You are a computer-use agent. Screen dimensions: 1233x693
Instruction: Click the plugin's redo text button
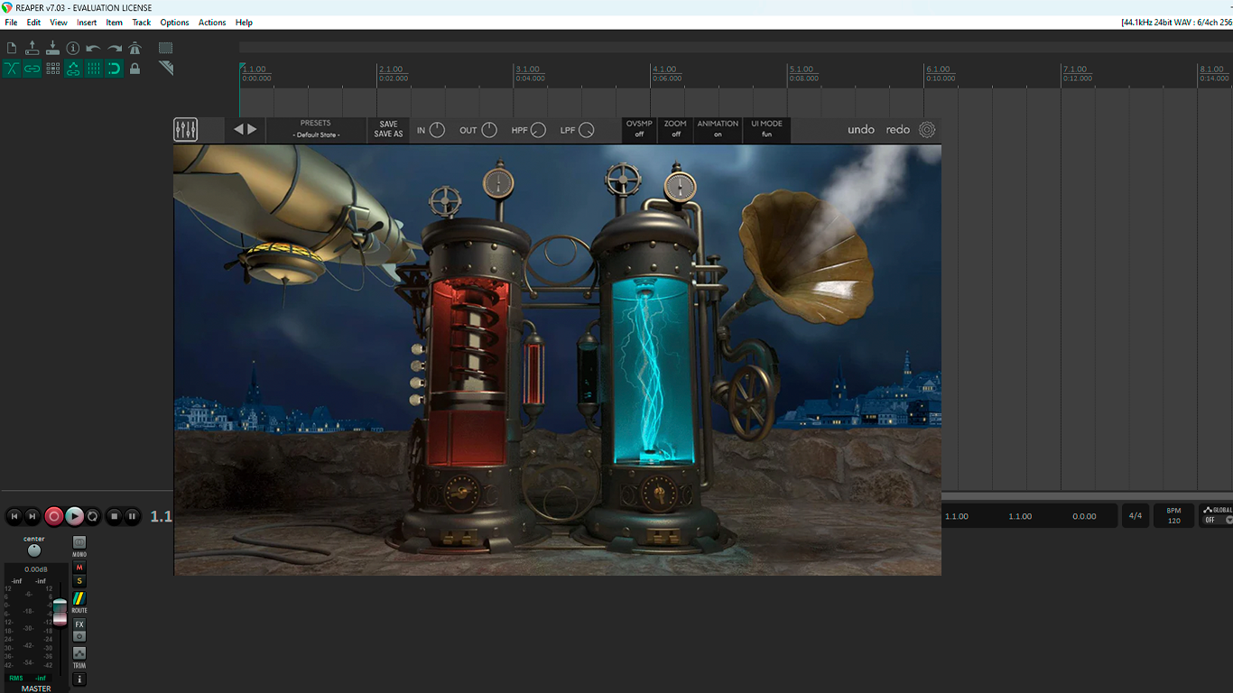pos(898,130)
